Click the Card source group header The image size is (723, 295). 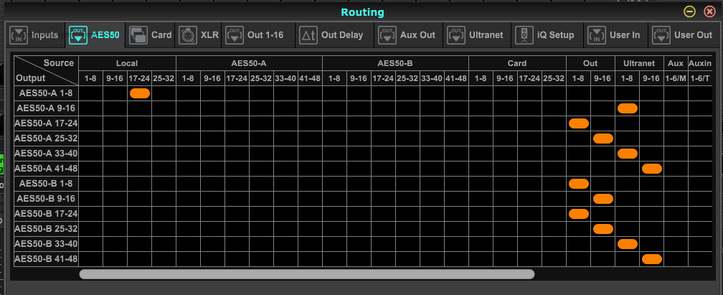click(x=517, y=63)
